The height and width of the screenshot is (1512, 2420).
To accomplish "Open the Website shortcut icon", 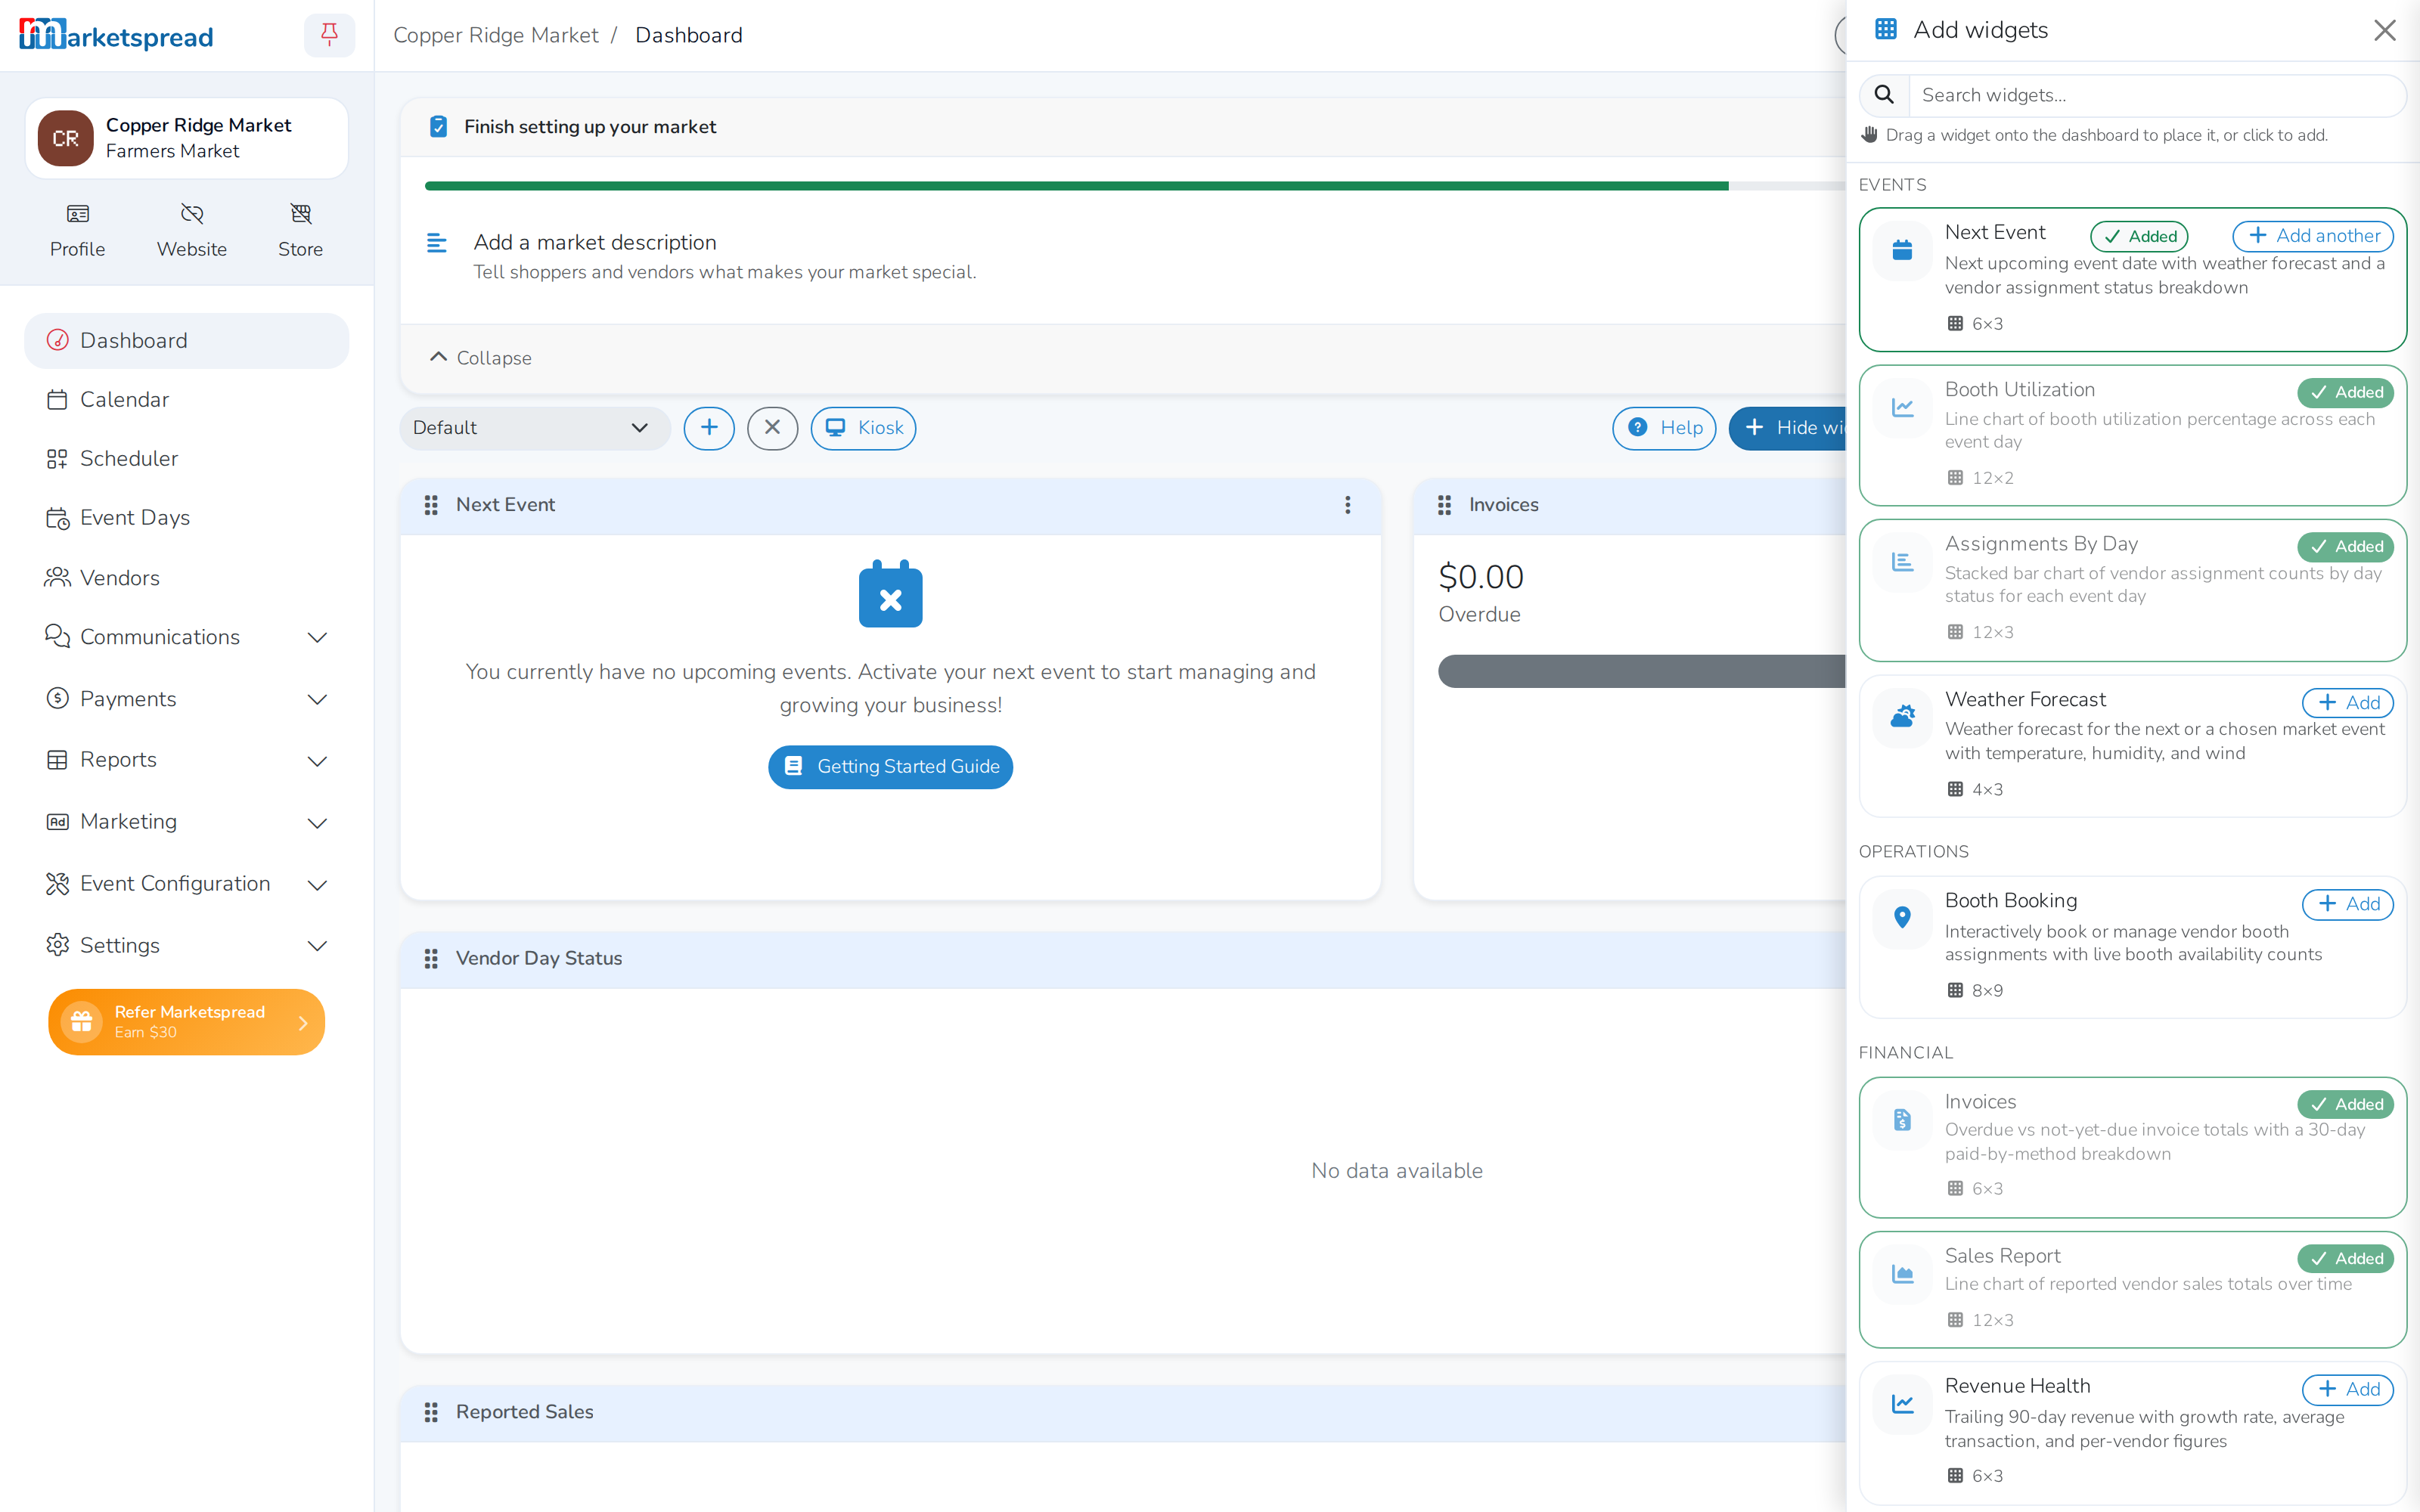I will [x=192, y=214].
